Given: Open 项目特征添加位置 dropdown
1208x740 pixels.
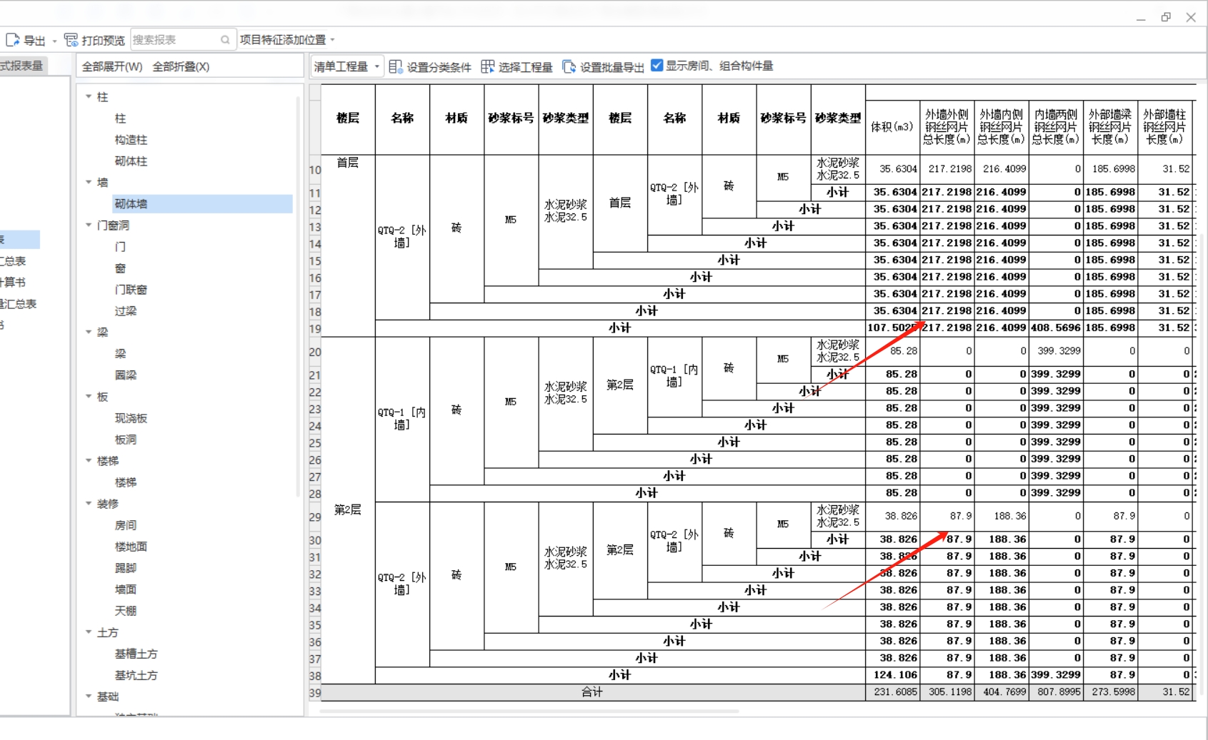Looking at the screenshot, I should 287,40.
